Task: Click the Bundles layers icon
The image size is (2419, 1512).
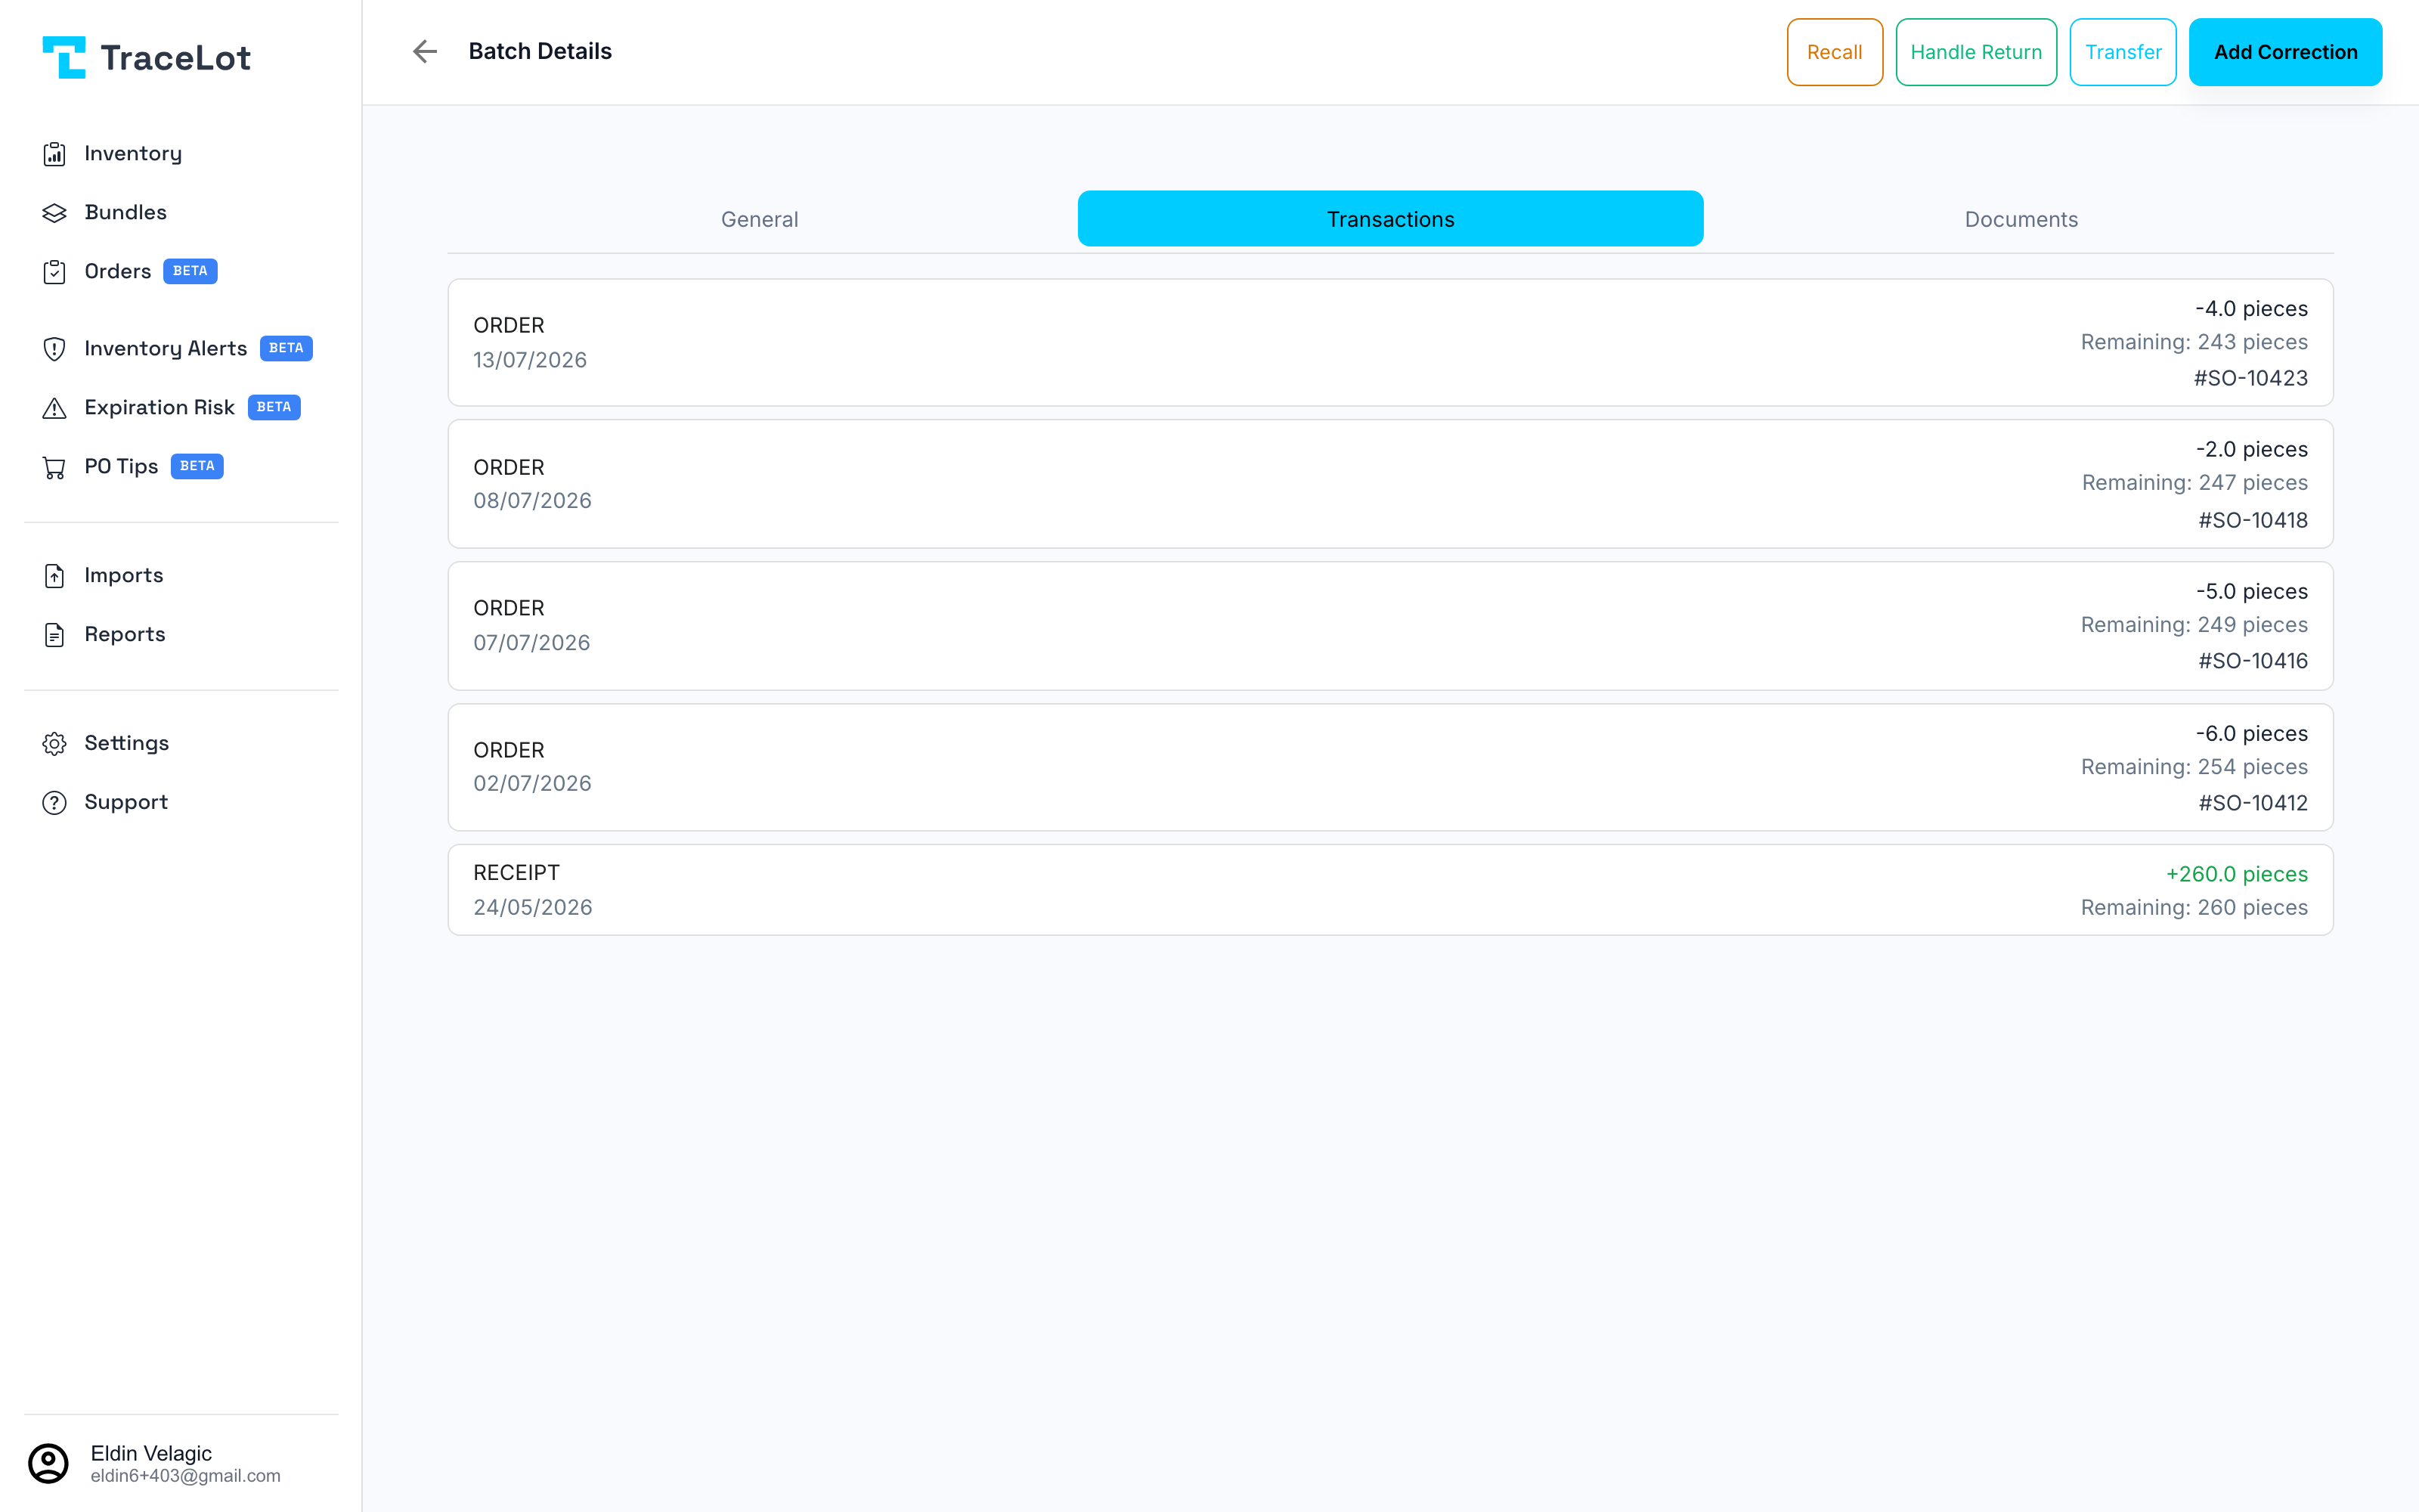Action: [54, 213]
